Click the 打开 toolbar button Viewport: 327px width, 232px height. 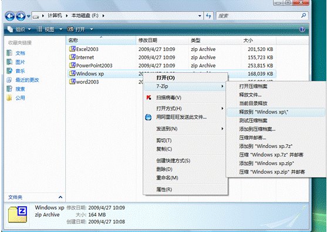tap(76, 29)
